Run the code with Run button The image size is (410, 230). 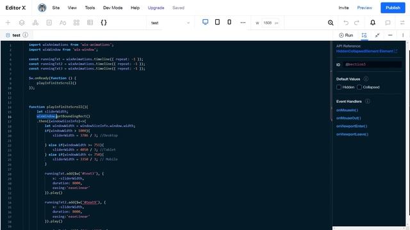pos(346,35)
